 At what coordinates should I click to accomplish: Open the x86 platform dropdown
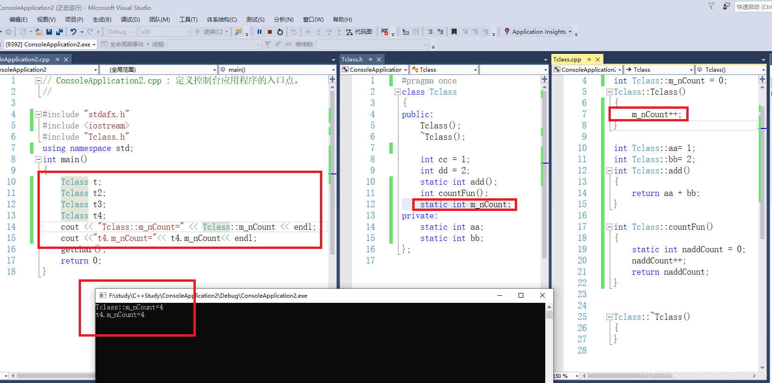point(165,32)
